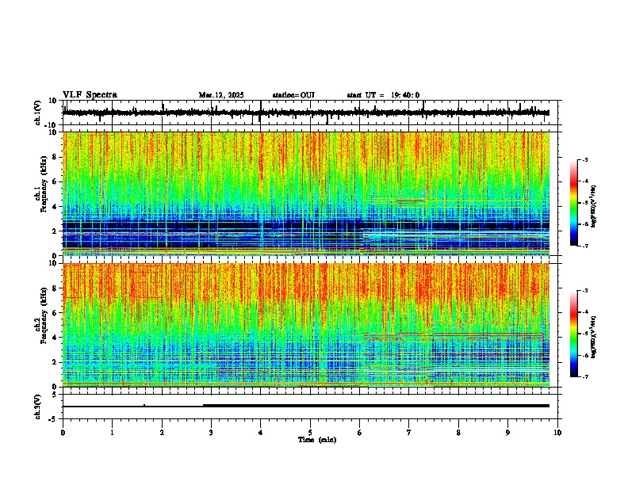
Task: Click the time axis tick label '0'
Action: click(63, 433)
